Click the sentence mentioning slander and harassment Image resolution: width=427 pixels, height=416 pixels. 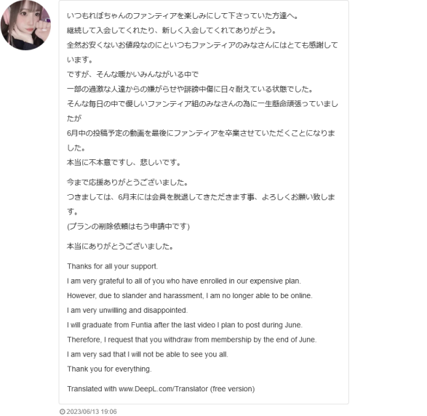click(190, 296)
